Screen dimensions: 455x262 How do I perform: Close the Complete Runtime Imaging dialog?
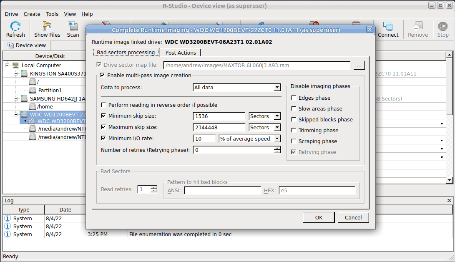[370, 29]
